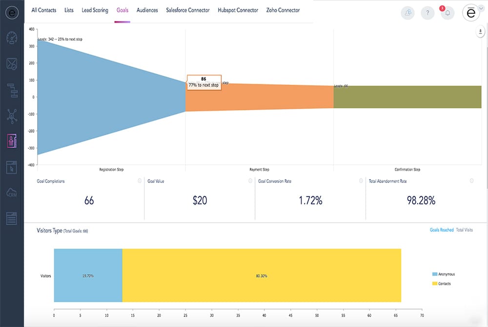Screen dimensions: 488x327
Task: Open the landing page cursor icon
Action: coord(12,167)
